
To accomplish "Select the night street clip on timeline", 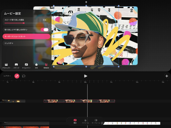I will pyautogui.click(x=13, y=101).
